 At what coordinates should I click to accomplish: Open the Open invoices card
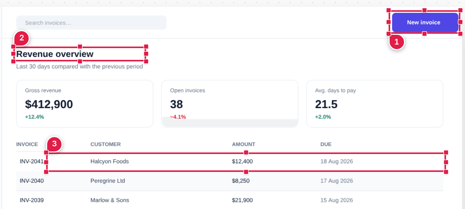[230, 104]
